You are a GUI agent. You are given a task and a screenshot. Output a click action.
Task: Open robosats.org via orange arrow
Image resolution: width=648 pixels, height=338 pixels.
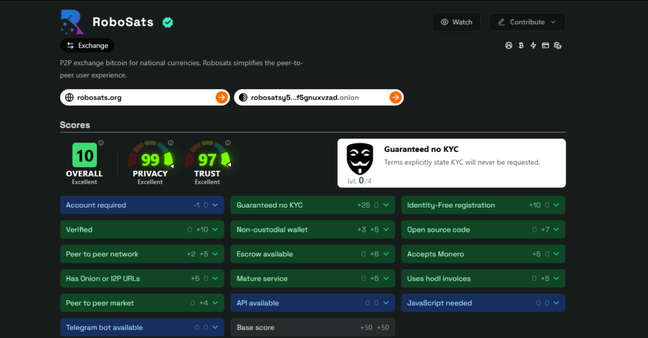(x=221, y=97)
